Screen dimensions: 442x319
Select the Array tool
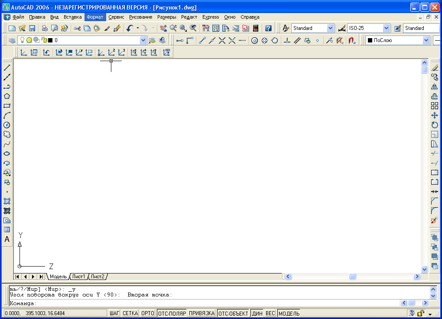click(x=435, y=106)
